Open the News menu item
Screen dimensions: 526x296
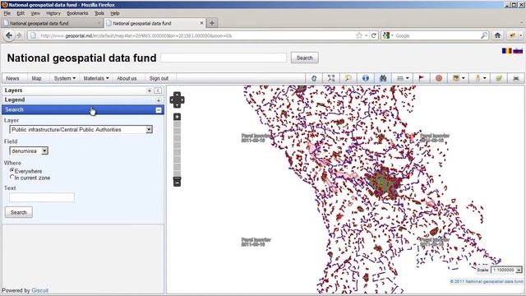(x=12, y=78)
